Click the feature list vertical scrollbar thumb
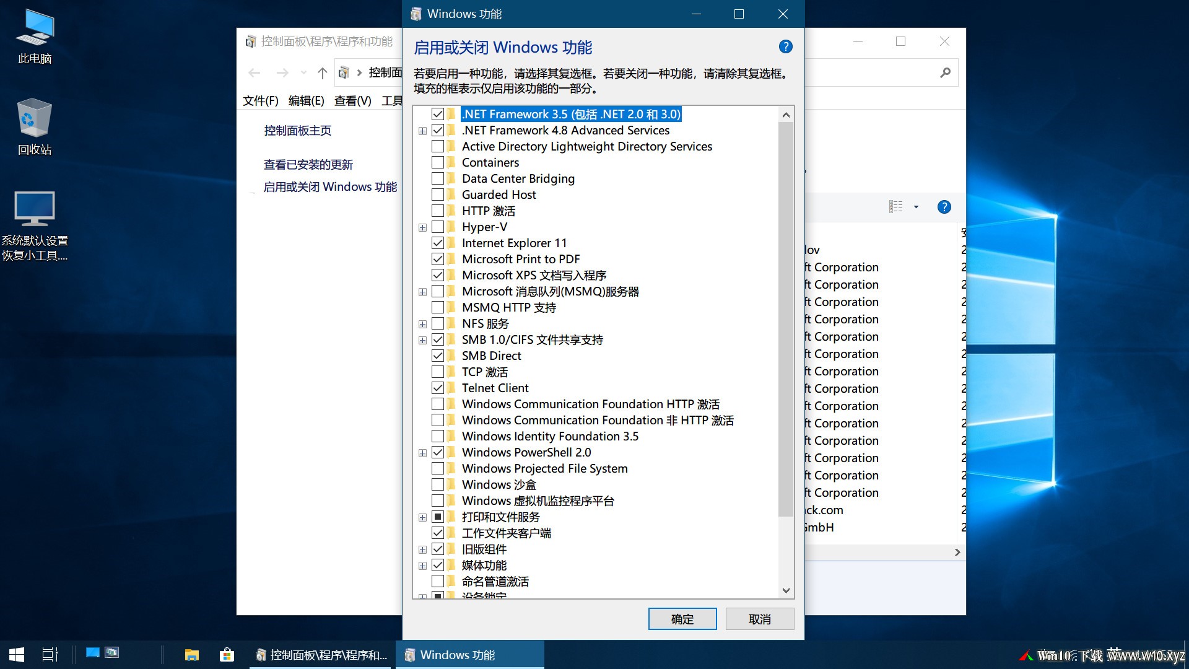Viewport: 1189px width, 669px height. click(786, 319)
